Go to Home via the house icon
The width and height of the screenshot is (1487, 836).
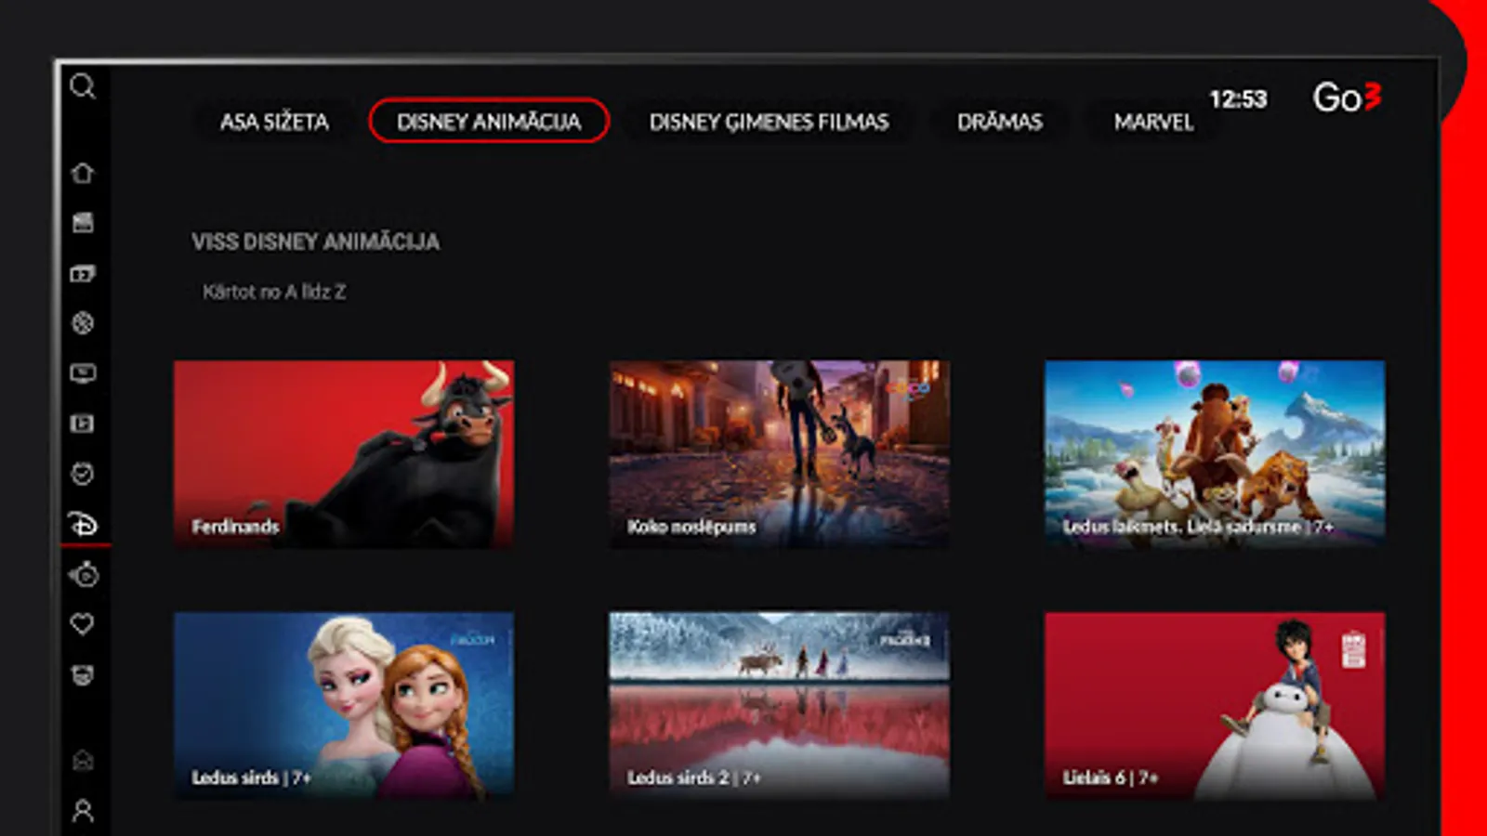(x=83, y=173)
